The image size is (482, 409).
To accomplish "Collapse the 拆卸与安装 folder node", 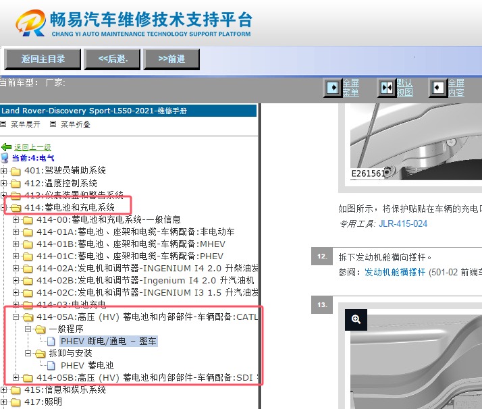I will click(x=28, y=354).
